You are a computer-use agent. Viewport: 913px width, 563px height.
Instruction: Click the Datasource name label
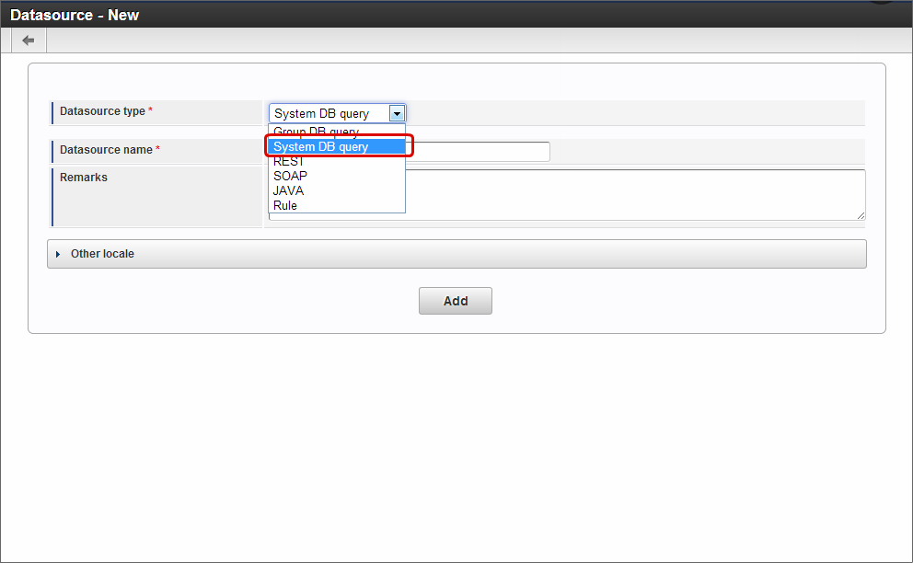point(106,150)
